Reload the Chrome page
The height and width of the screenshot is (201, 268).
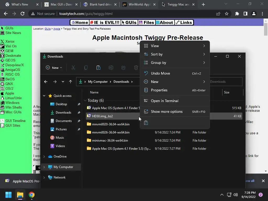pos(23,14)
